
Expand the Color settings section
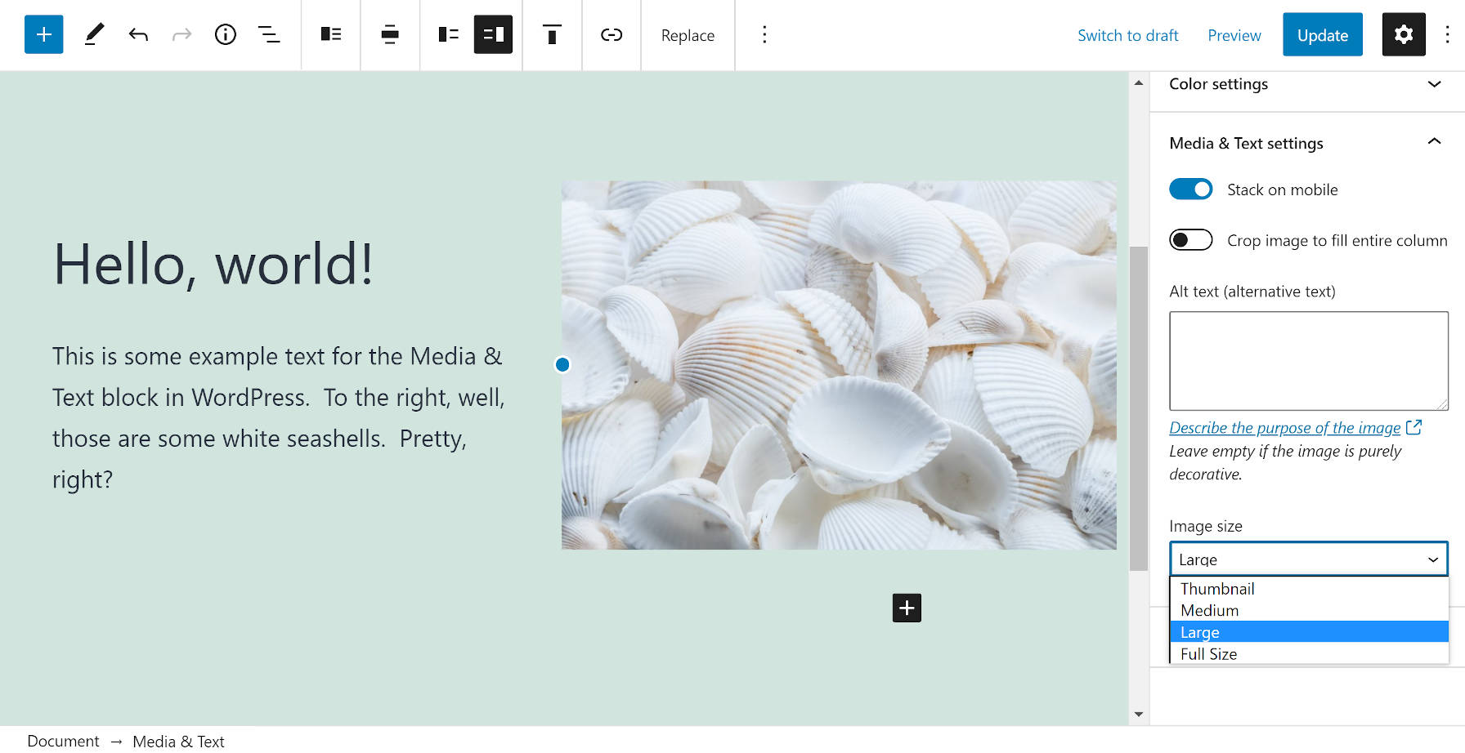tap(1434, 84)
